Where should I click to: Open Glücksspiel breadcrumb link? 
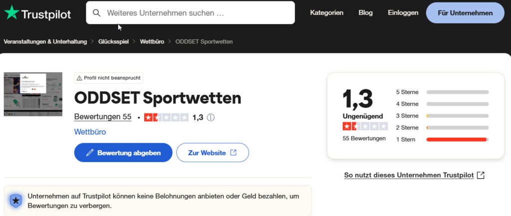tap(113, 41)
